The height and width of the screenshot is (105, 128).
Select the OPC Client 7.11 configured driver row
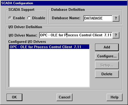pyautogui.click(x=49, y=47)
